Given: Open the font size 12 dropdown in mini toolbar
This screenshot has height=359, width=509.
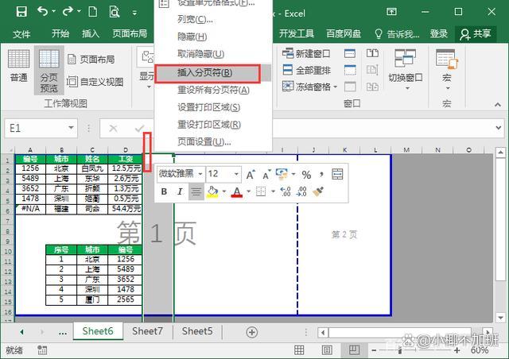Looking at the screenshot, I should click(236, 174).
